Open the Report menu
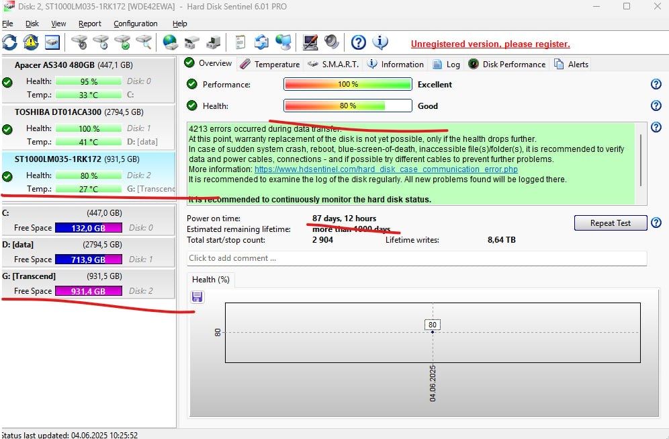 pos(89,24)
